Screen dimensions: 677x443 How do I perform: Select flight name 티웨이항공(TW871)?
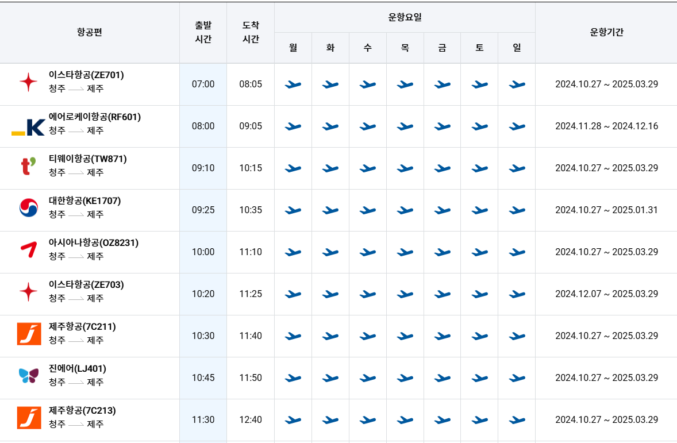pos(88,159)
